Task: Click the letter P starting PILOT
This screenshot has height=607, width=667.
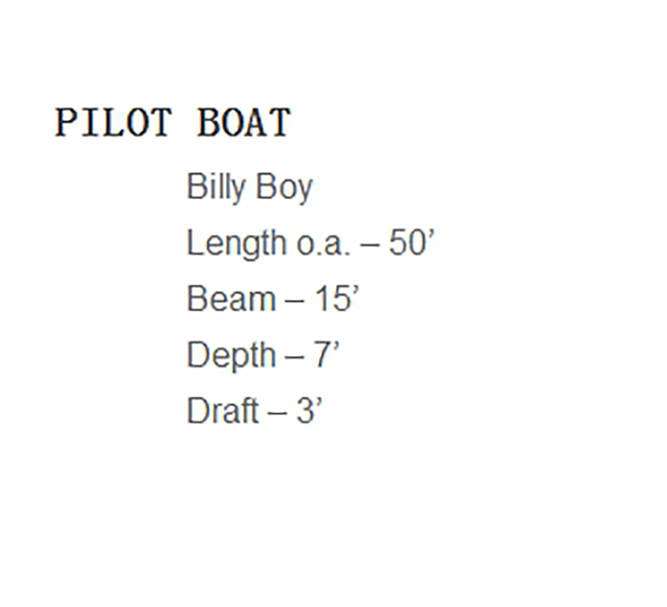Action: [x=66, y=123]
